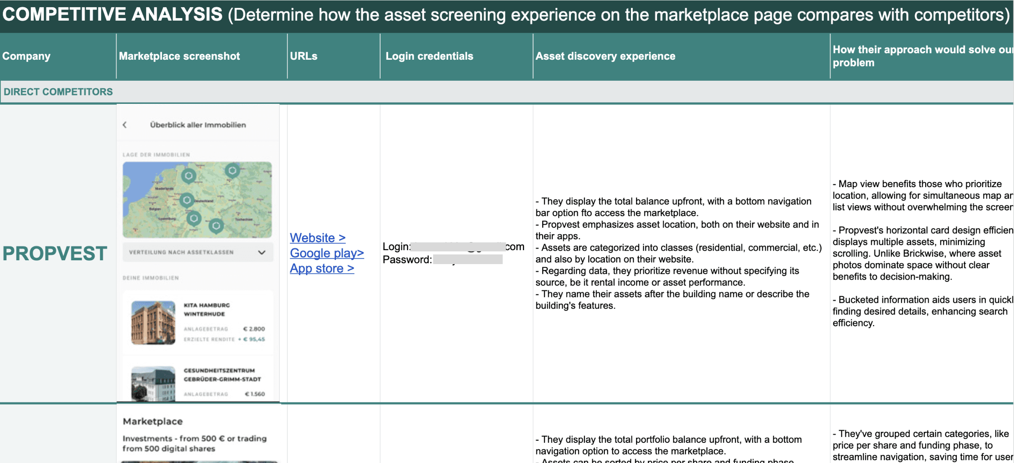
Task: Click the middle-left map location pin
Action: click(186, 200)
